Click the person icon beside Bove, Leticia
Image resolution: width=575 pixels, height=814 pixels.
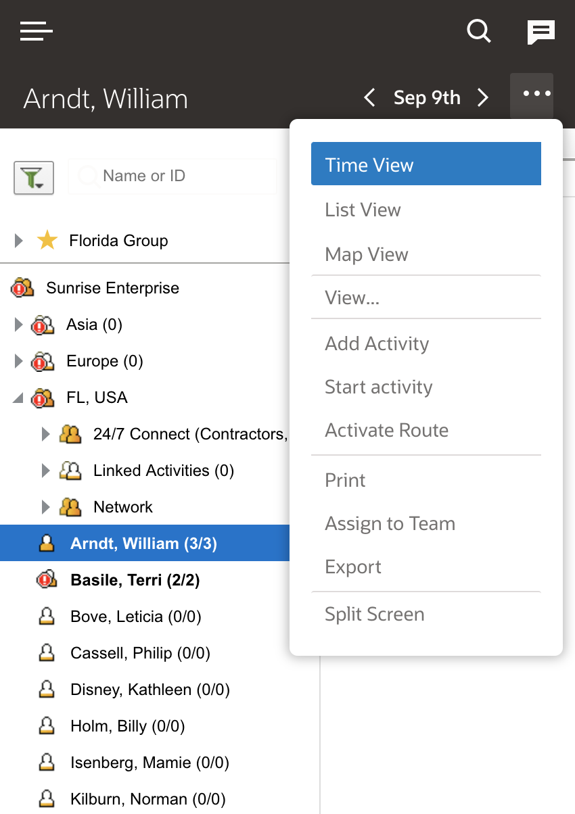[45, 616]
